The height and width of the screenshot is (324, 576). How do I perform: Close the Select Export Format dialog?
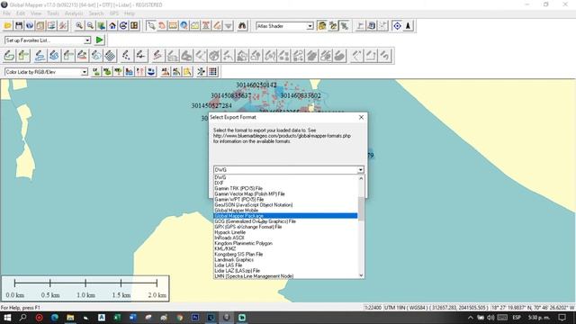click(x=361, y=117)
